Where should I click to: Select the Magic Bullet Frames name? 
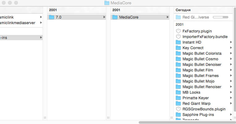click(x=200, y=76)
